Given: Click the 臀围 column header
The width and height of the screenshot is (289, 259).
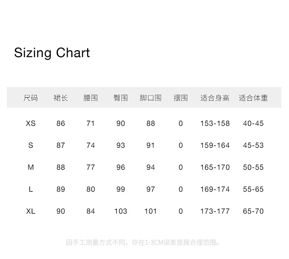Looking at the screenshot, I should (x=121, y=98).
